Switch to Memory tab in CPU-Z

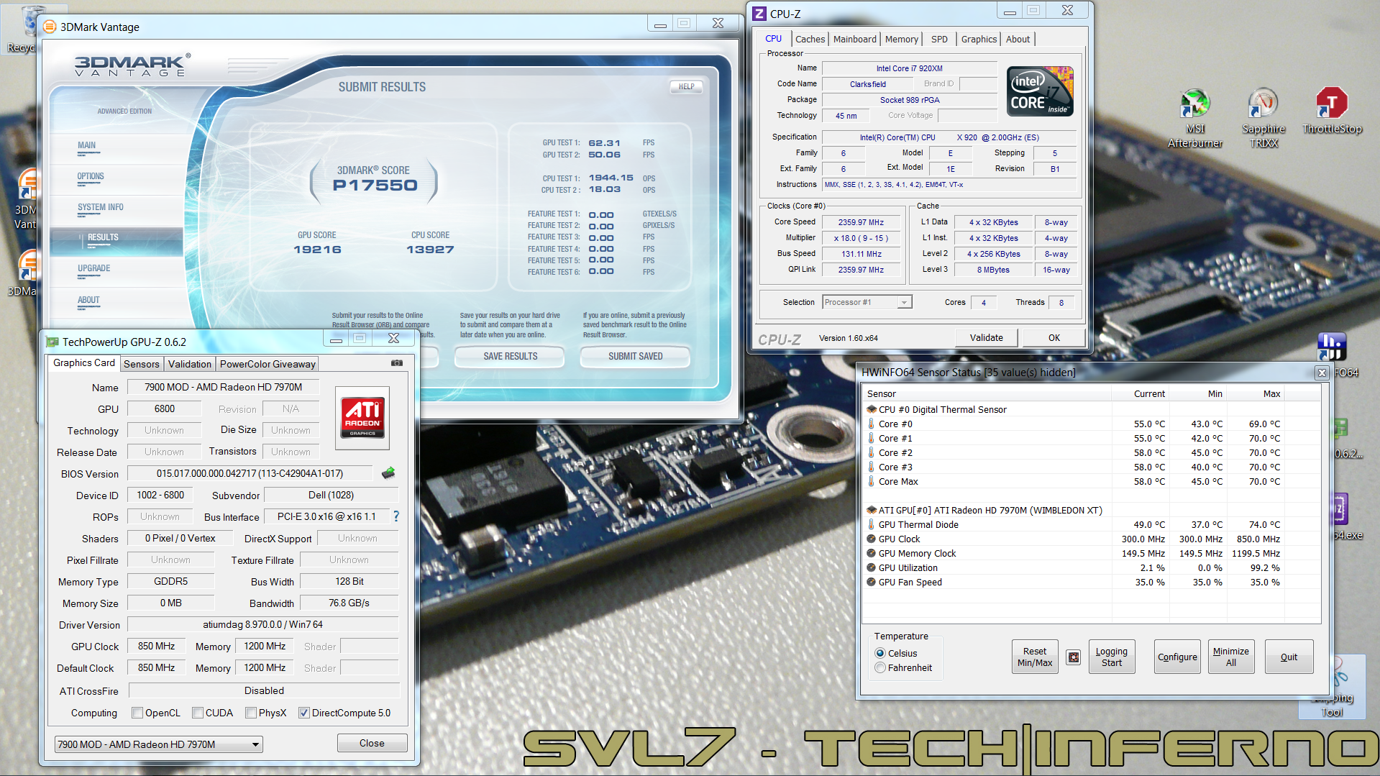[902, 40]
